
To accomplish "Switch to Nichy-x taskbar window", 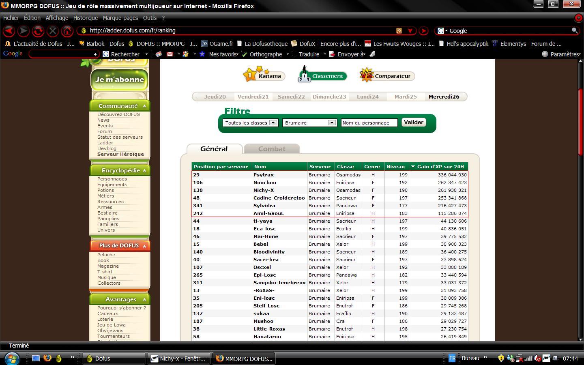I will [178, 359].
